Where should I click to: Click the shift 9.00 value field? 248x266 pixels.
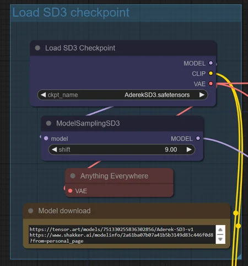coord(122,149)
